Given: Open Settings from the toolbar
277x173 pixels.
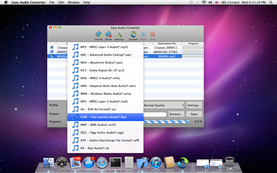Looking at the screenshot, I should coord(119,35).
